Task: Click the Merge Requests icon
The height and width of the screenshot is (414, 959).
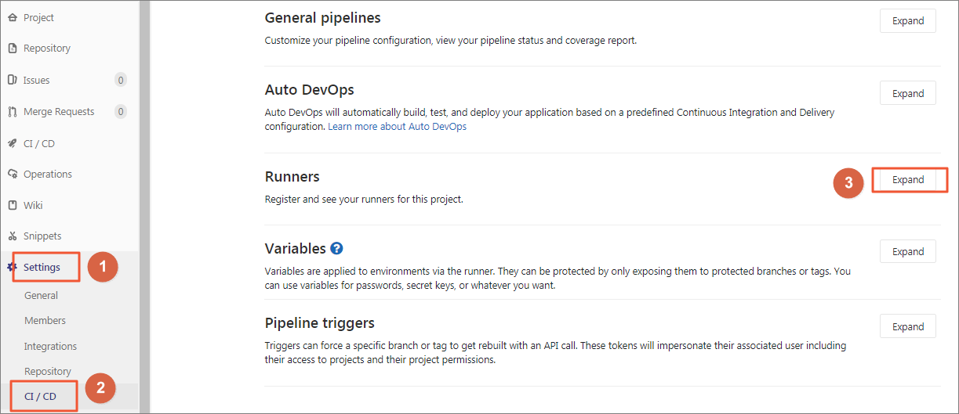Action: coord(12,112)
